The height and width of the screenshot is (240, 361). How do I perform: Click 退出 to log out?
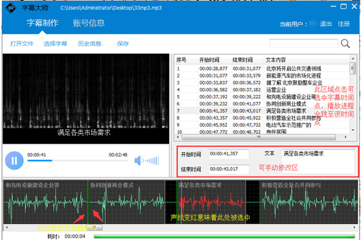(326, 24)
